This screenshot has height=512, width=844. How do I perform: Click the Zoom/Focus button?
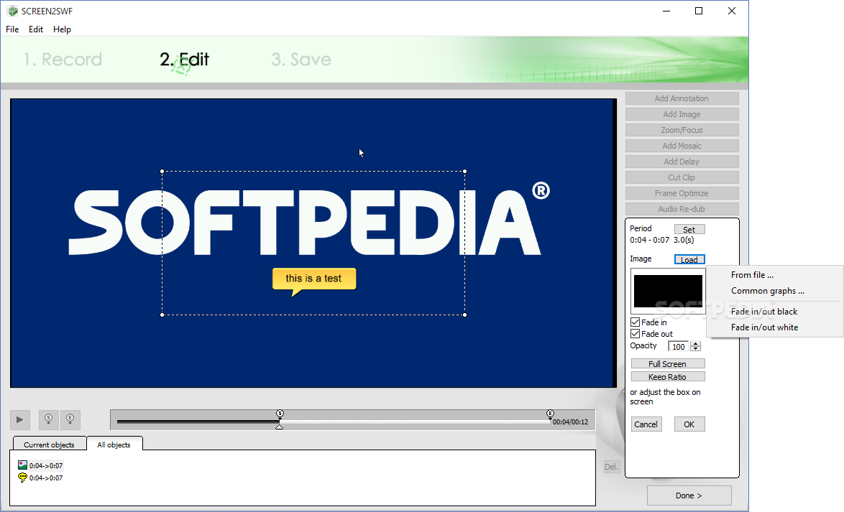682,130
